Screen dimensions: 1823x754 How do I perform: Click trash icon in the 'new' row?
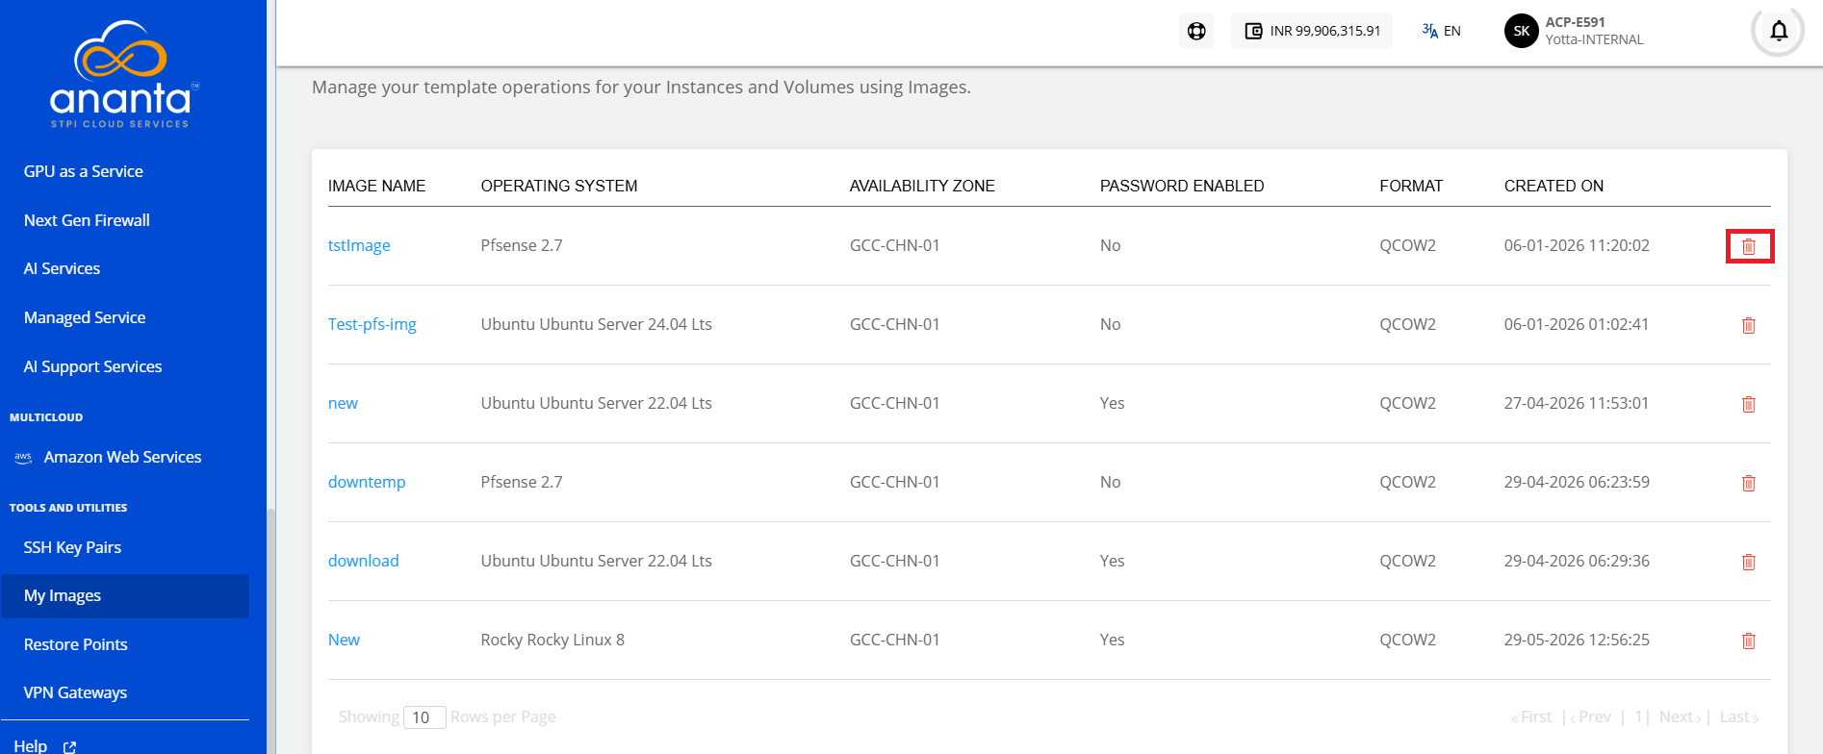click(1749, 404)
